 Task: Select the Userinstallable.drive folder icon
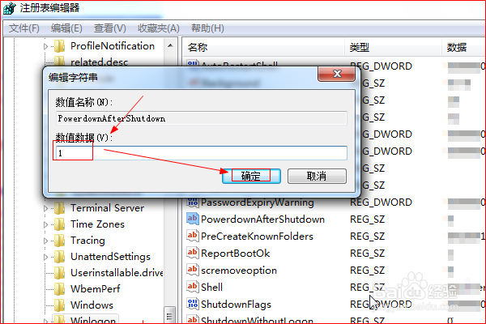pos(59,273)
